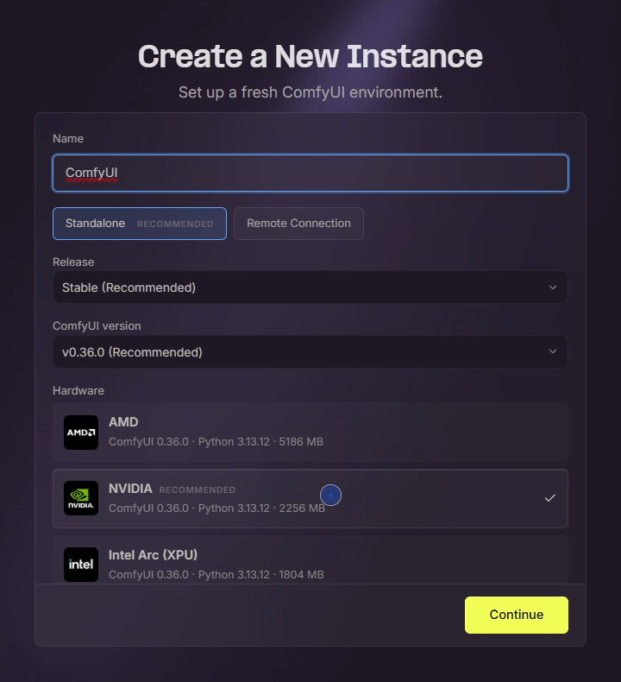Click 'Set up a fresh ComfyUI environment.' subtitle
Screen dimensions: 621x682
point(310,92)
